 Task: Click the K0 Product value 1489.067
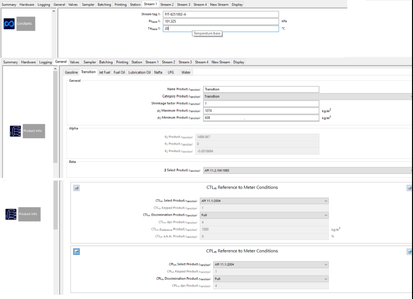coord(257,137)
